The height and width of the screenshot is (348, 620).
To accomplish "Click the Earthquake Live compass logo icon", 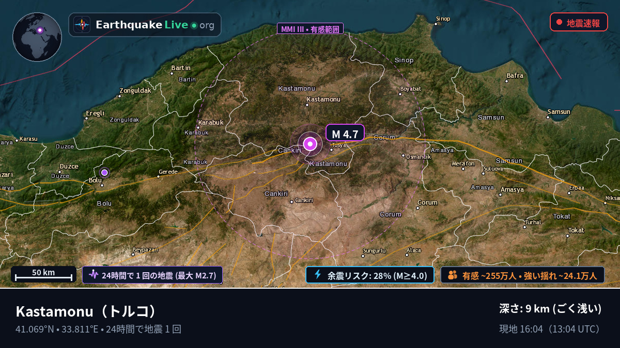I will (x=82, y=25).
